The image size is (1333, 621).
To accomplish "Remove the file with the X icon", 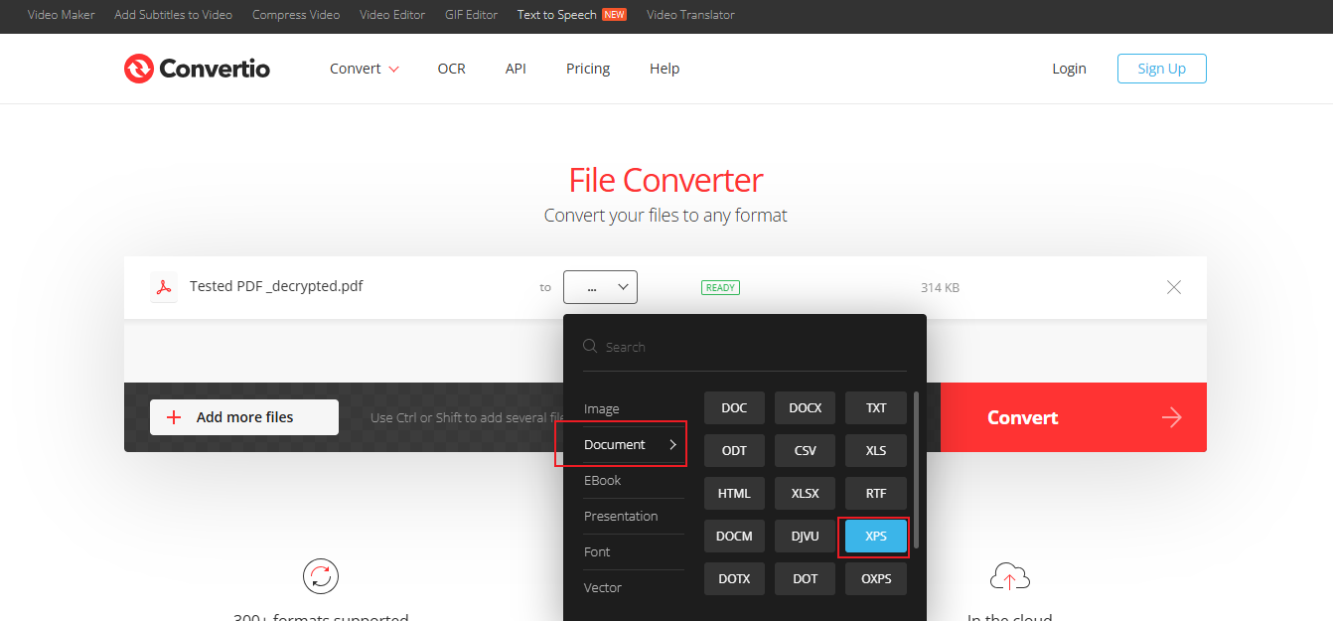I will click(1173, 287).
